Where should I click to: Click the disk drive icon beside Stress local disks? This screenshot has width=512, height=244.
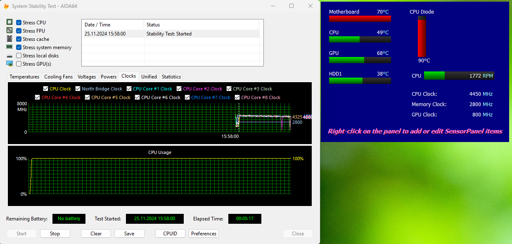(x=9, y=56)
